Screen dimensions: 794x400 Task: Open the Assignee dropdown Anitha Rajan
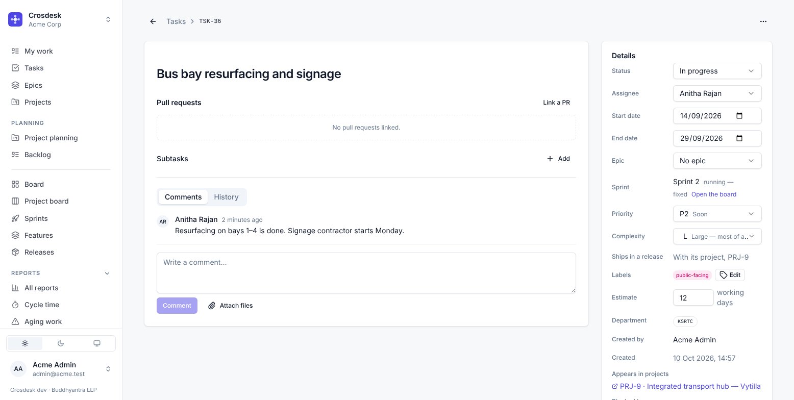(717, 93)
